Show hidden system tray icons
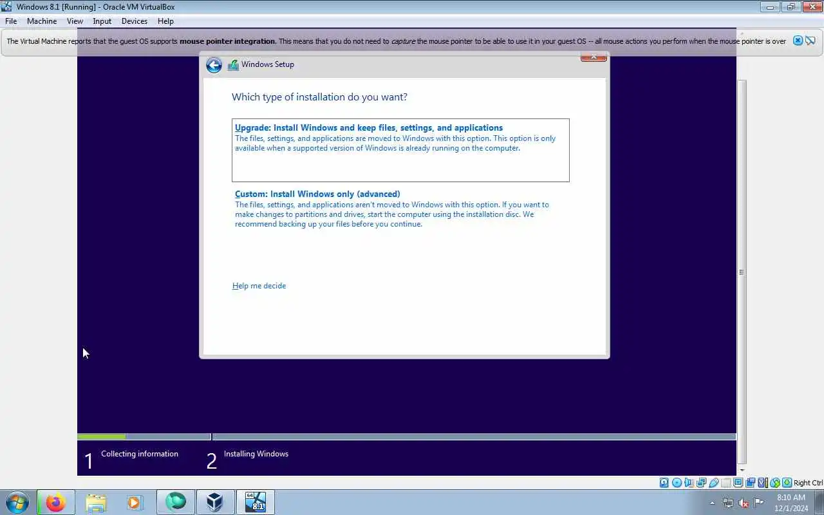This screenshot has height=515, width=824. click(x=712, y=503)
